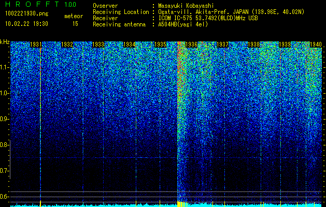Click the 0.6 frequency axis label
This screenshot has width=326, height=207.
coord(4,197)
